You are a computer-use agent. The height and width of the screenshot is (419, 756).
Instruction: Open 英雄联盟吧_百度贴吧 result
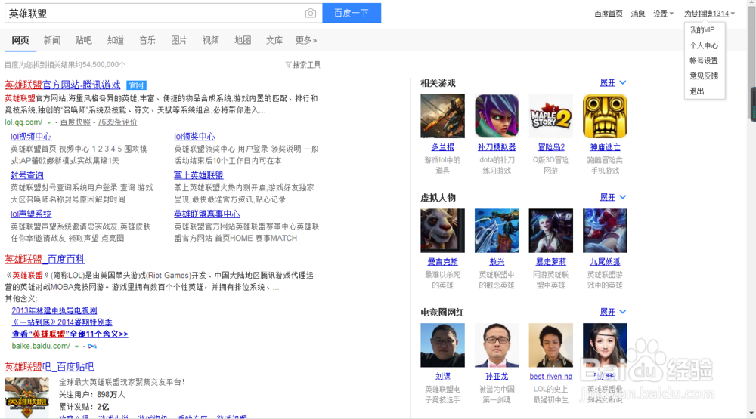tap(49, 367)
